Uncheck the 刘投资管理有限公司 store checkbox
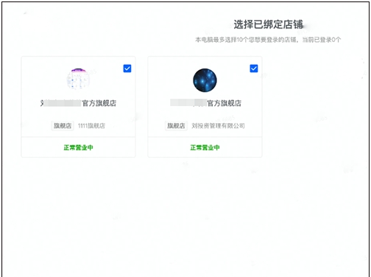This screenshot has height=277, width=371. click(254, 69)
